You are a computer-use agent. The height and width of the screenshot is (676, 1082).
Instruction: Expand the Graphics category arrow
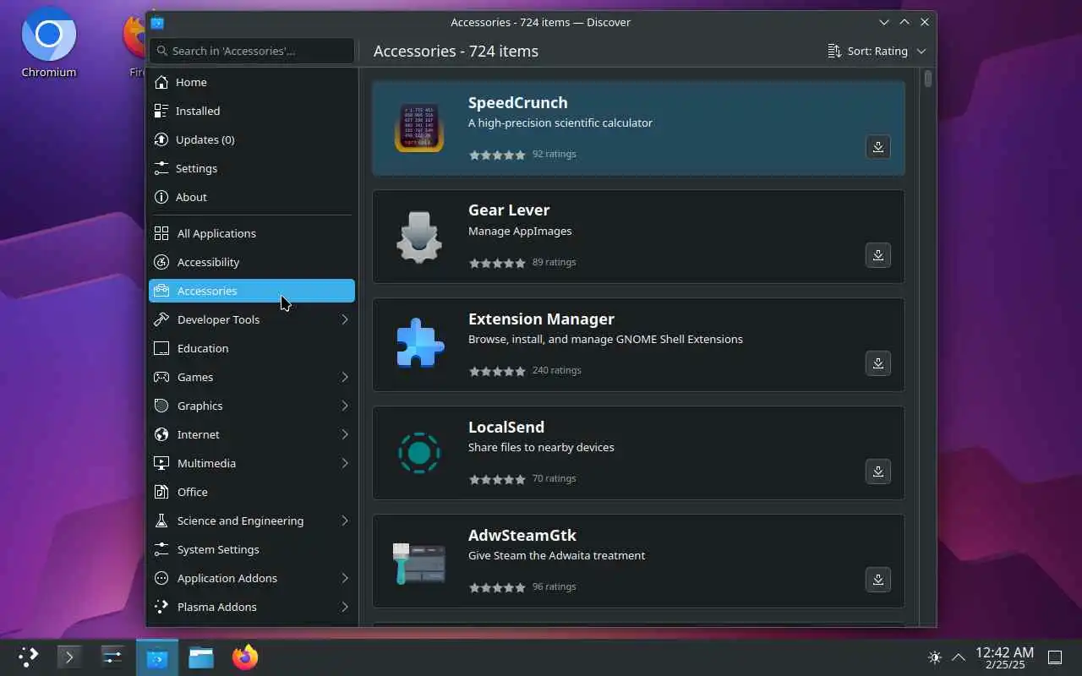[345, 406]
